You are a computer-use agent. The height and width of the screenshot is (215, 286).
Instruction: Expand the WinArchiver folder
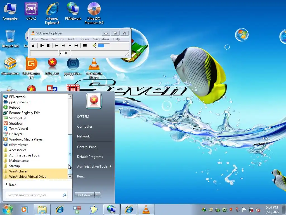(35, 171)
